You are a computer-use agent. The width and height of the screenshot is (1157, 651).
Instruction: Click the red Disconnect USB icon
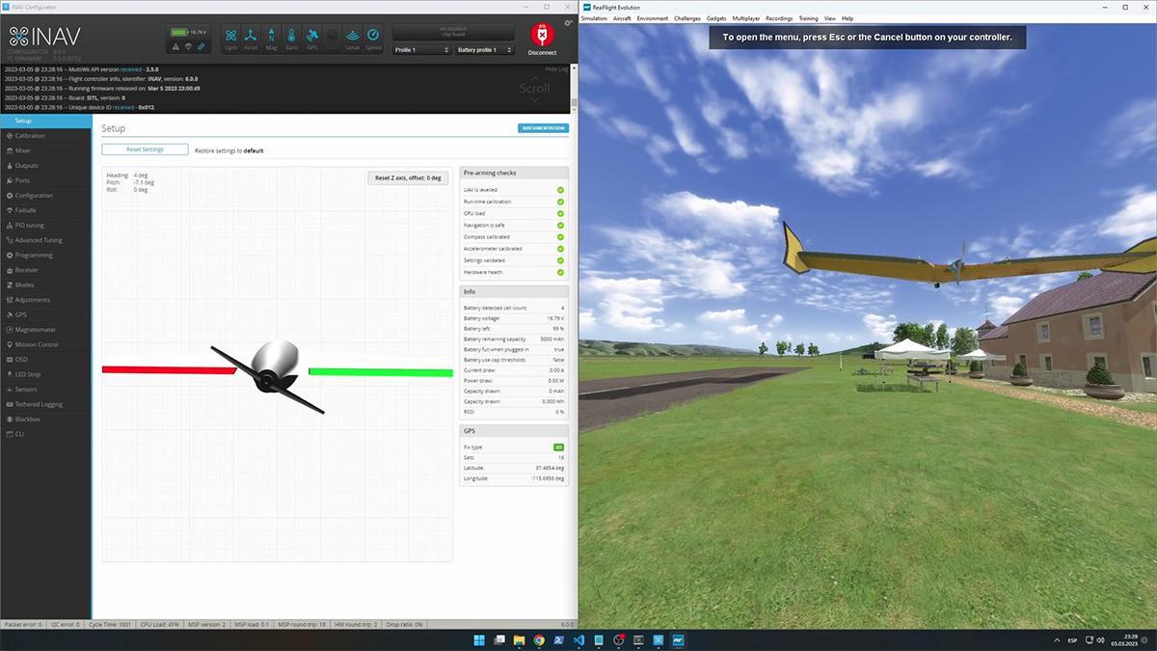click(542, 35)
